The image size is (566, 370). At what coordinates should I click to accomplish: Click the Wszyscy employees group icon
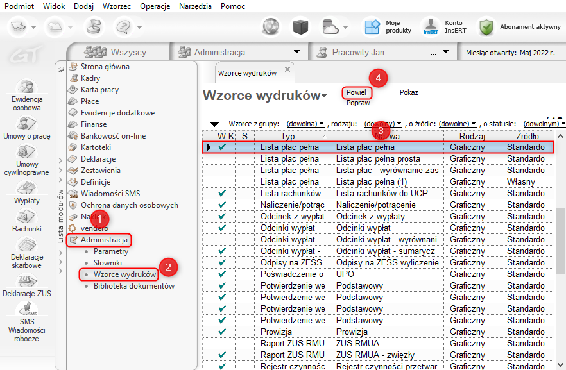pyautogui.click(x=95, y=53)
